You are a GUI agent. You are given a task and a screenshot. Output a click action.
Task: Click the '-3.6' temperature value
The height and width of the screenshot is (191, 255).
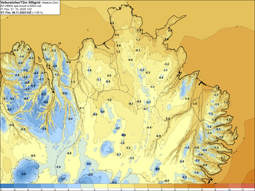(x=89, y=164)
